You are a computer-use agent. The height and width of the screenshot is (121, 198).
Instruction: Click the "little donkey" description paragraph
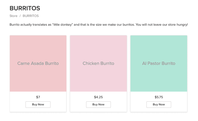tap(99, 25)
